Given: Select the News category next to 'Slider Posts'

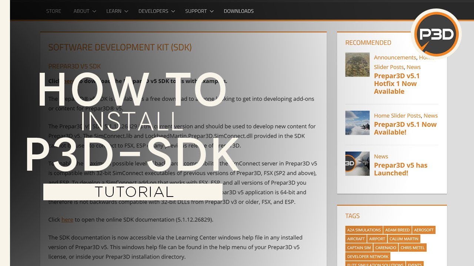Looking at the screenshot, I should click(414, 67).
